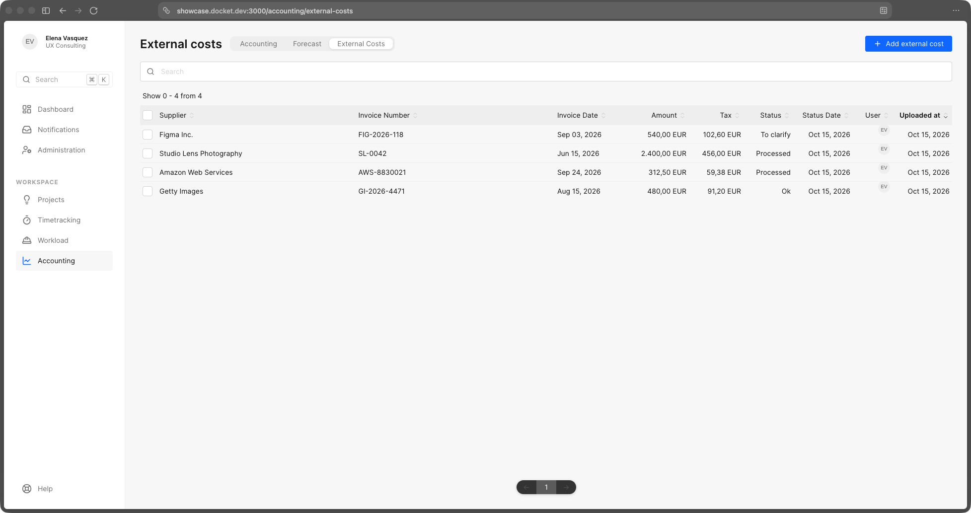Tick the select-all checkbox in table header
This screenshot has height=513, width=971.
coord(148,115)
